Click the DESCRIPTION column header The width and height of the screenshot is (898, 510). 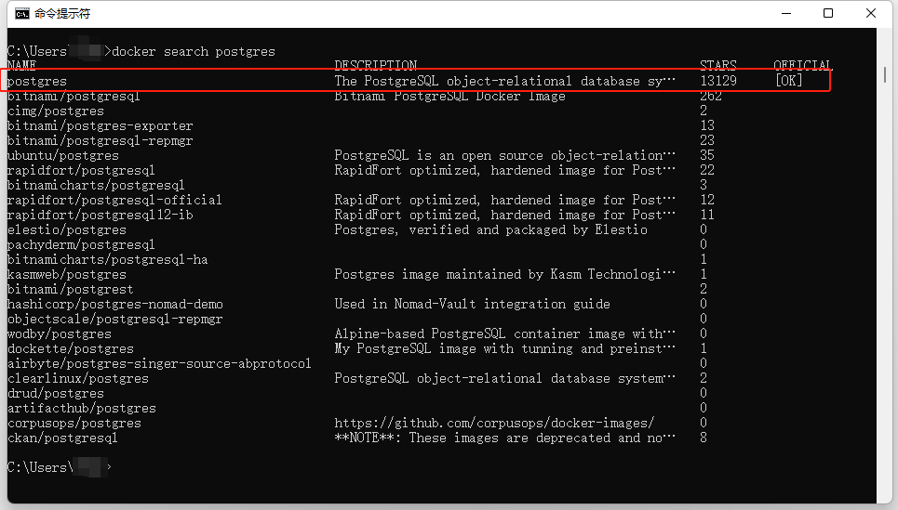376,65
